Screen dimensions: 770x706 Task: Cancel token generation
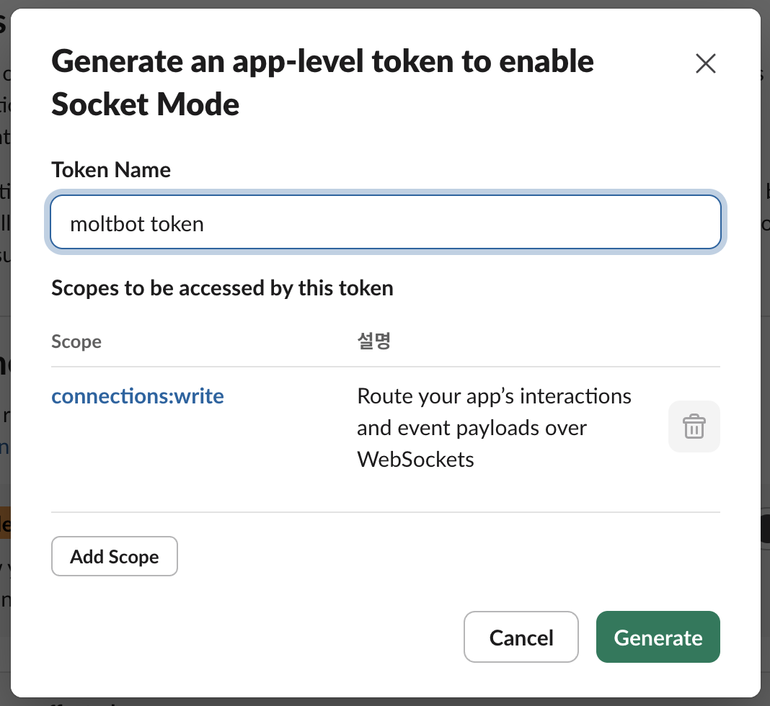521,637
